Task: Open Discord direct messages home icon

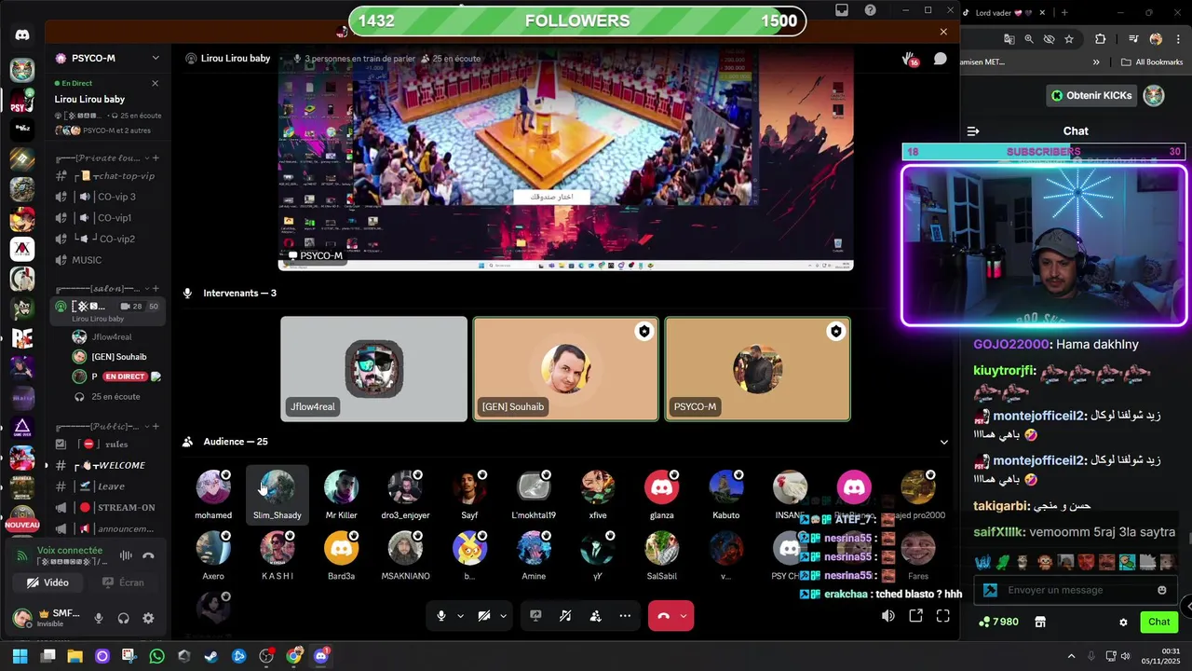Action: [x=22, y=34]
